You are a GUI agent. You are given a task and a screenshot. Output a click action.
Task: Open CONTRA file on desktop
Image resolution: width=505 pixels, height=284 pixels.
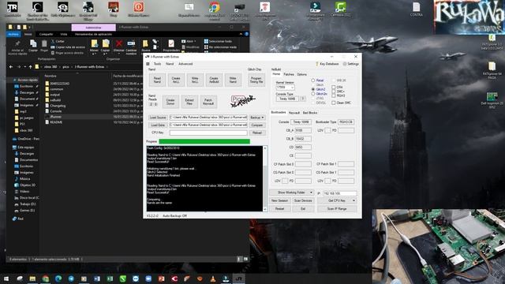tap(416, 9)
